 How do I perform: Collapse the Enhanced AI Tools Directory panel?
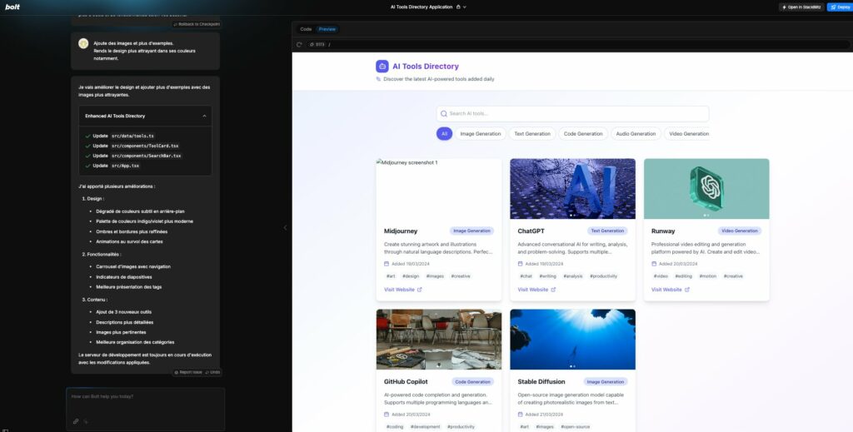(x=204, y=116)
